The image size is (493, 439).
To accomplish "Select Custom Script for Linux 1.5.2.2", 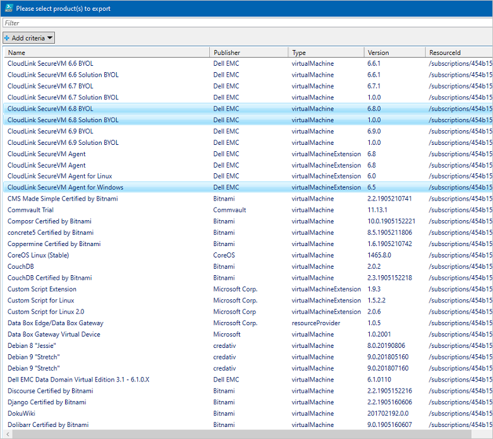I will (x=248, y=300).
